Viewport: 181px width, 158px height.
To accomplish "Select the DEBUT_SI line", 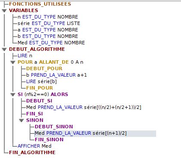I will click(39, 101).
